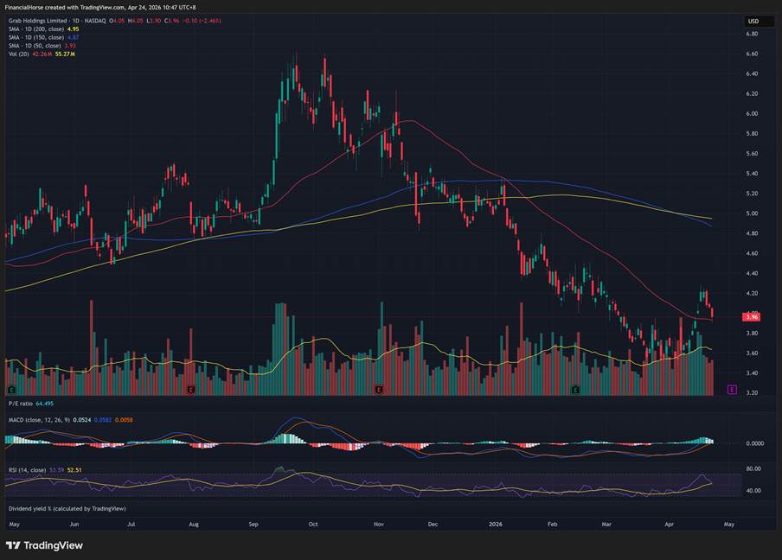Open the earnings marker near August
The width and height of the screenshot is (782, 560).
(189, 391)
